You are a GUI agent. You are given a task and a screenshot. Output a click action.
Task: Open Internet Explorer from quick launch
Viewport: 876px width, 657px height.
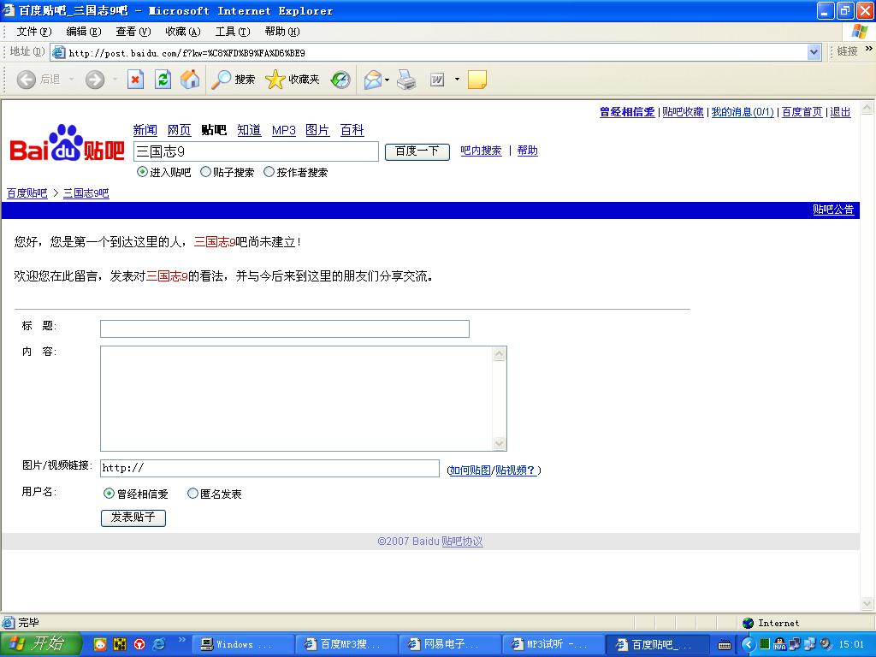pos(159,644)
